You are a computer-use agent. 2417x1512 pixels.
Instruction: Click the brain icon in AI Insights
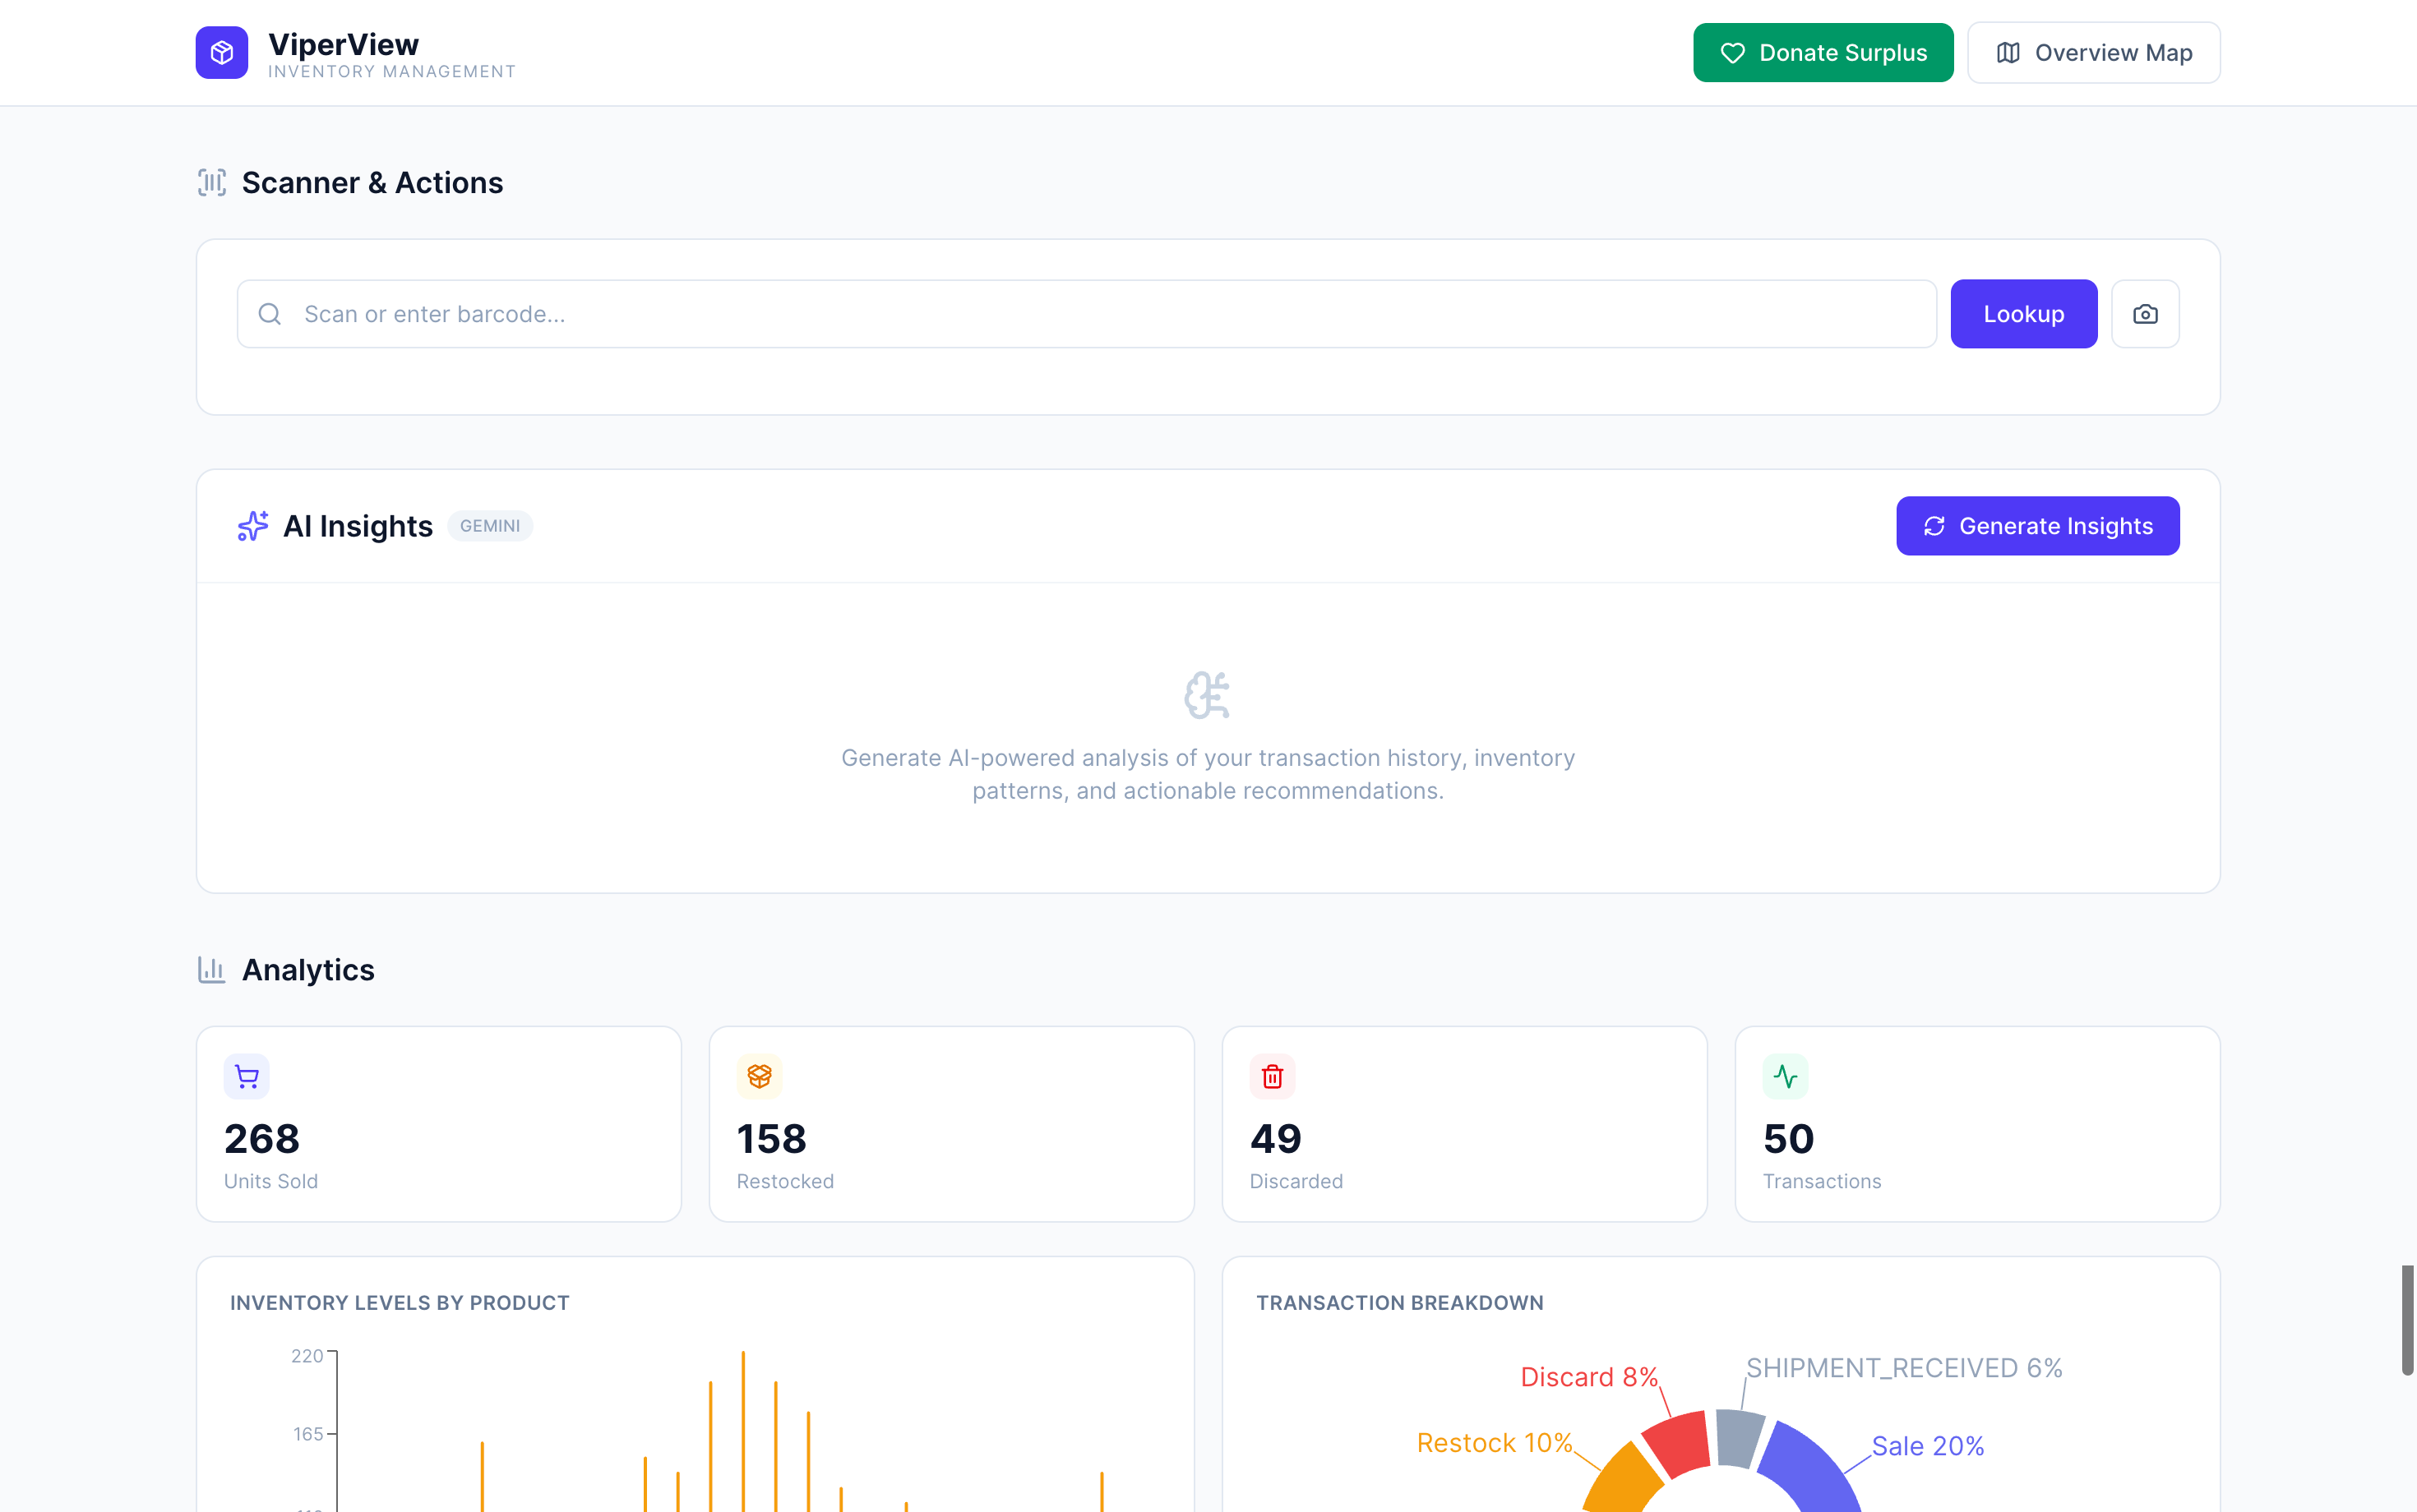(1208, 695)
